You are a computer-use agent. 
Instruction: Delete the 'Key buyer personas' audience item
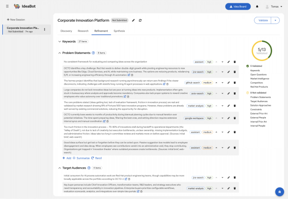click(x=235, y=188)
